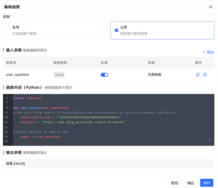Screen dimensions: 218x188
Task: Click the Bing Search V7 comment line
Action: tap(95, 113)
